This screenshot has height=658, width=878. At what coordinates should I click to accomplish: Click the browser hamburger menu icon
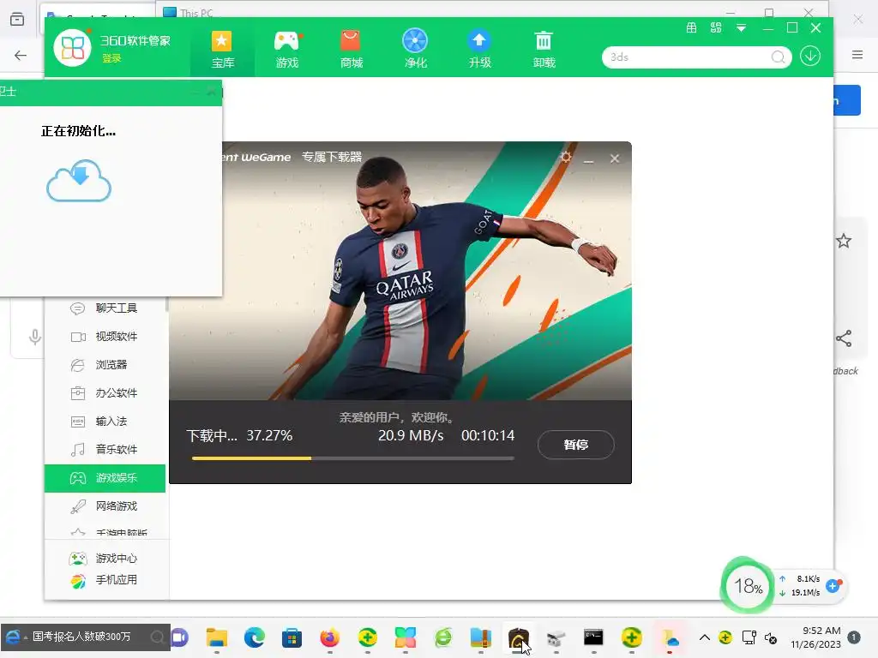[x=857, y=55]
